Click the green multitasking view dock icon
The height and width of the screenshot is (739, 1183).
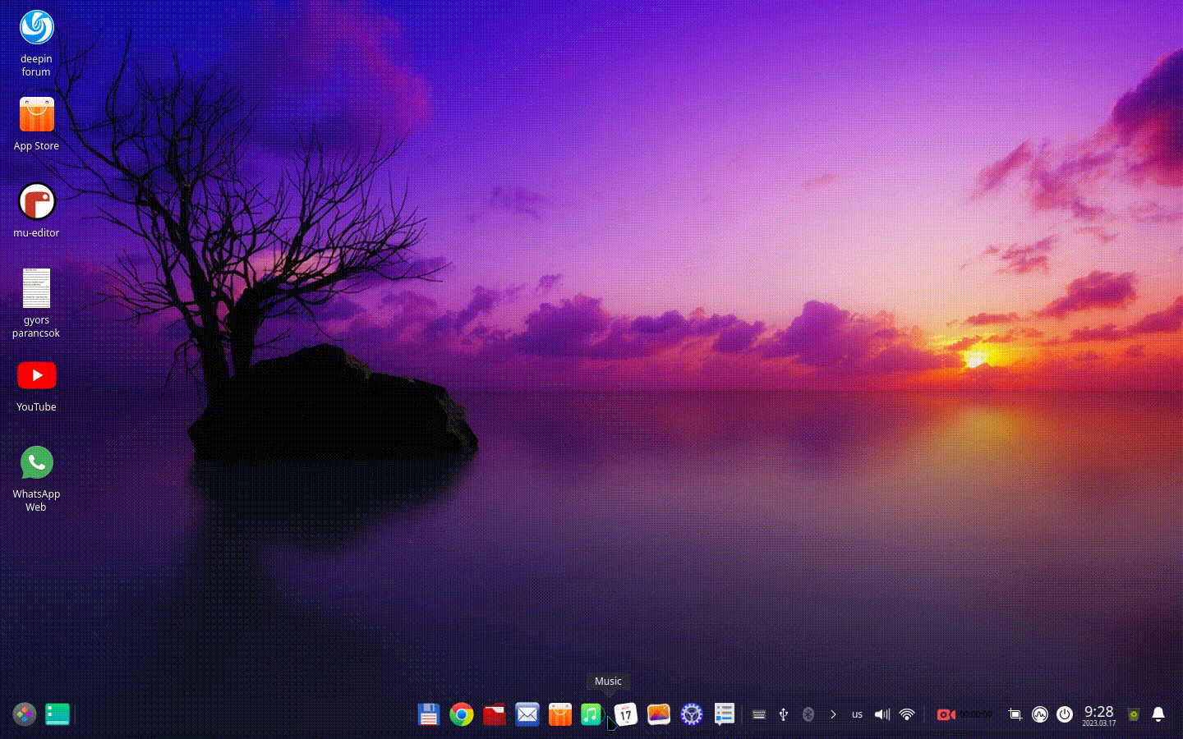58,714
